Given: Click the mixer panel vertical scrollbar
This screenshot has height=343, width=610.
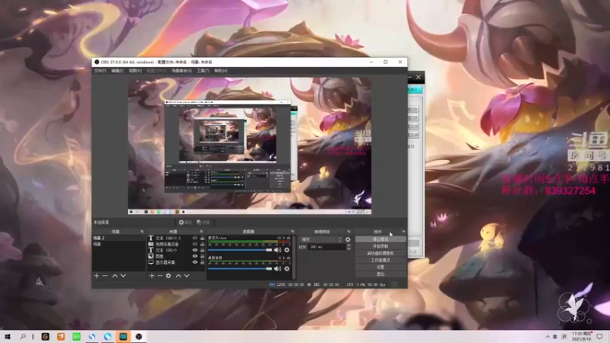Looking at the screenshot, I should (x=294, y=257).
